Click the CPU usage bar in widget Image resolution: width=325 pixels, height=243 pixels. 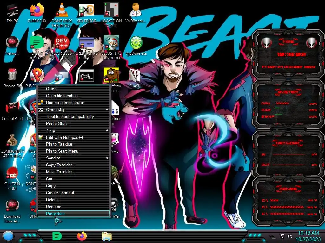pyautogui.click(x=282, y=103)
